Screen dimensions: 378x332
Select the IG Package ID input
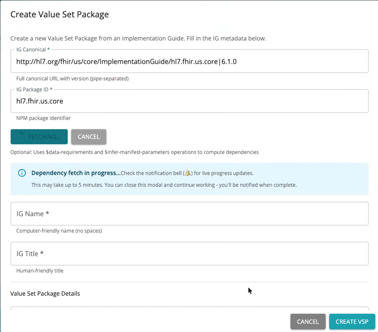[189, 101]
